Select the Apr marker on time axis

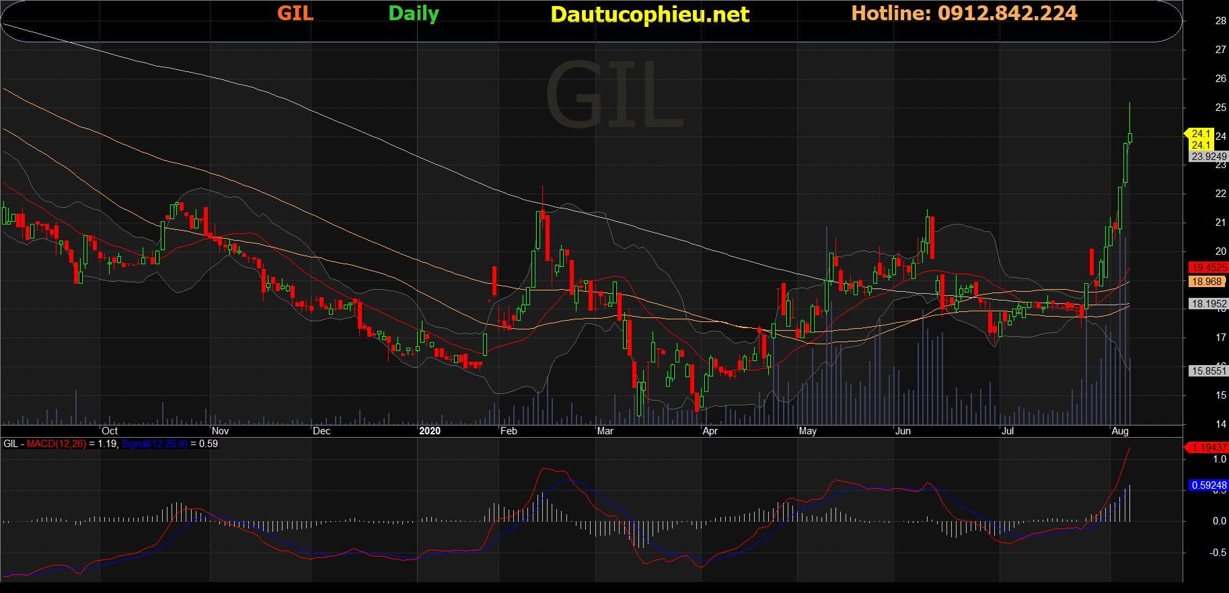(x=710, y=431)
